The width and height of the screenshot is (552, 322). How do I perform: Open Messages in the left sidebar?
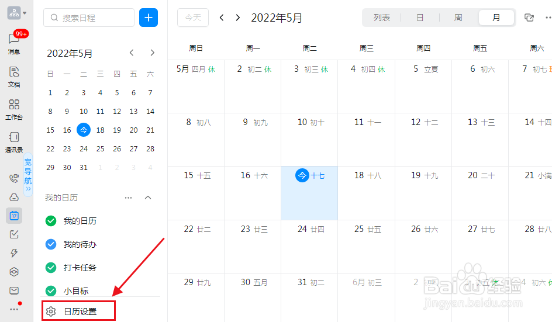click(x=14, y=43)
